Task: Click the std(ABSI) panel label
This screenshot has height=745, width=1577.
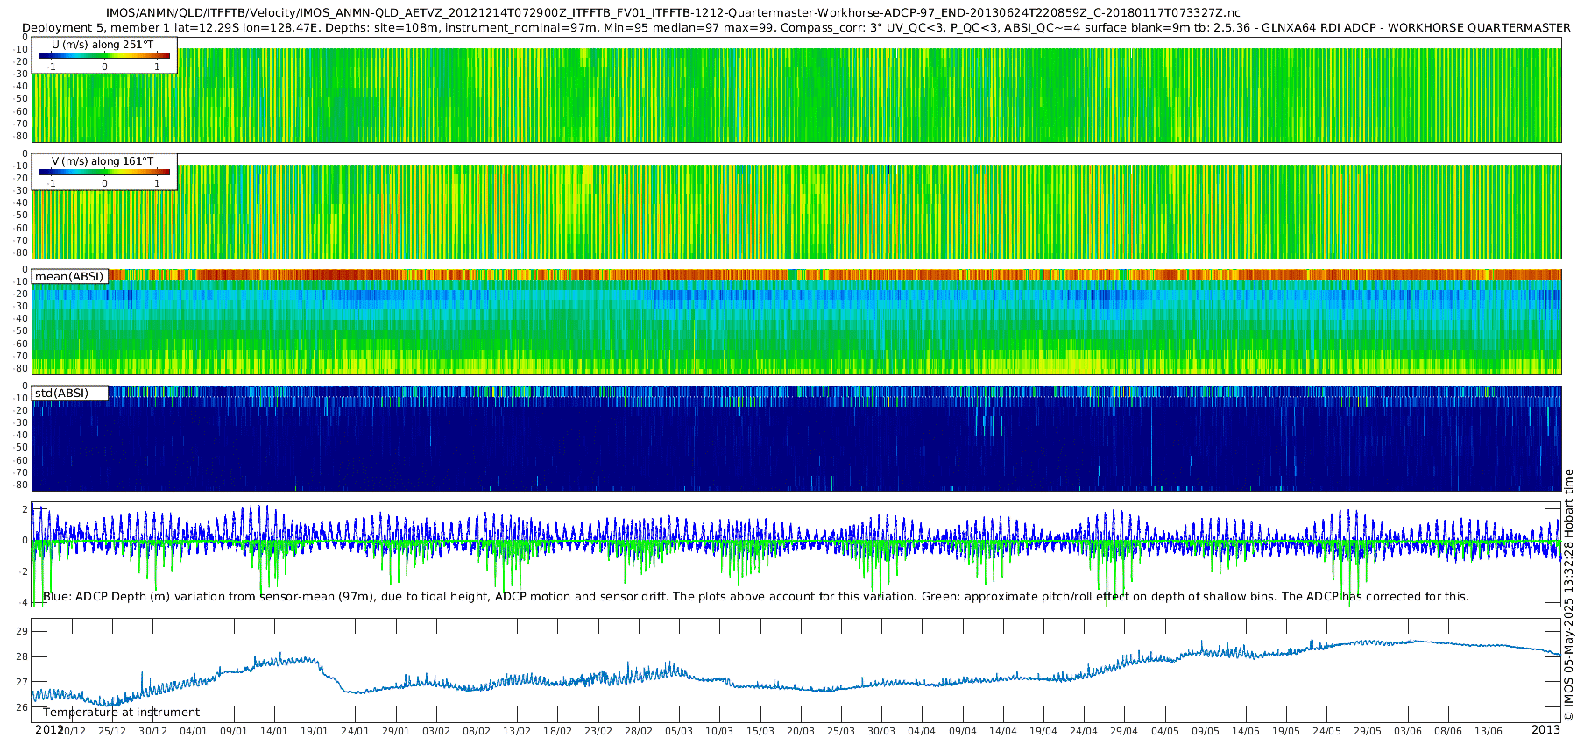Action: coord(61,394)
